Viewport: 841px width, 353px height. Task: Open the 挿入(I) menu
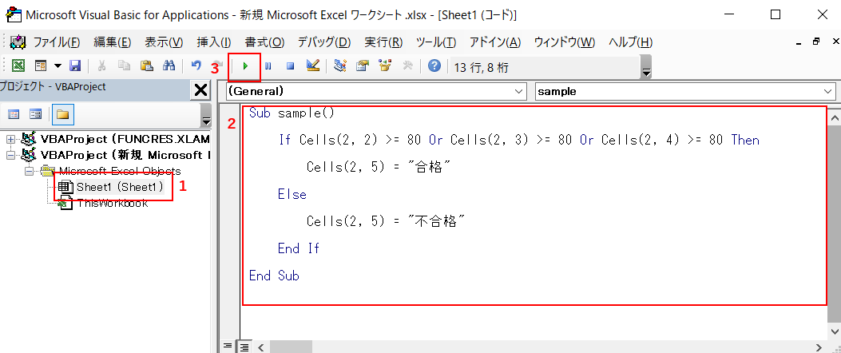[213, 42]
